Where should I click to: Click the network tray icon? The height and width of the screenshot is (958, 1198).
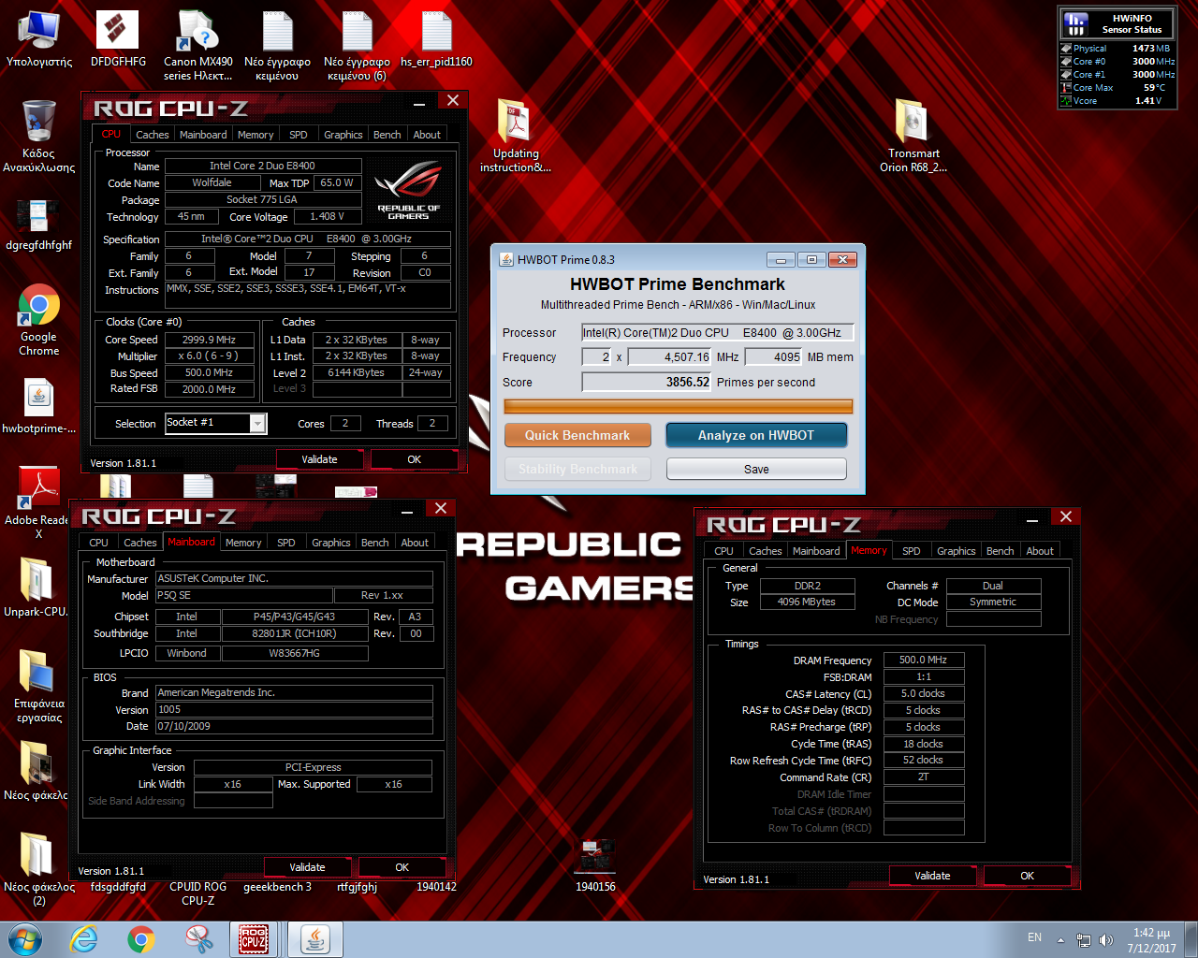pos(1084,939)
